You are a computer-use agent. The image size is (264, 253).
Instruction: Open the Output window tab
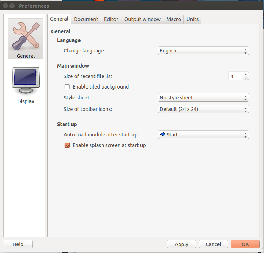click(x=142, y=19)
